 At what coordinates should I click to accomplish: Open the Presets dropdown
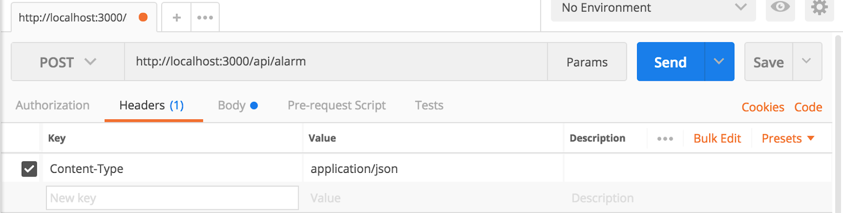788,138
